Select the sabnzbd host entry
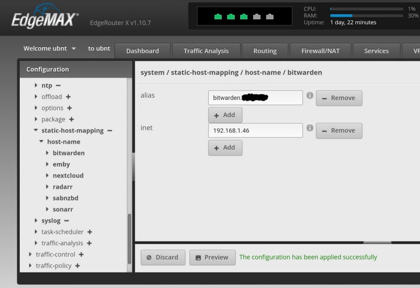The height and width of the screenshot is (288, 420). pos(66,198)
